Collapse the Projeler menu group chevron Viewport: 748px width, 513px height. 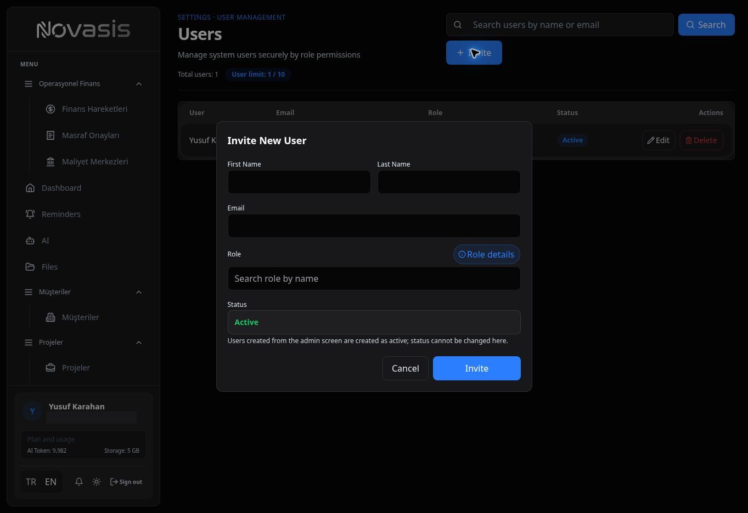(x=139, y=343)
